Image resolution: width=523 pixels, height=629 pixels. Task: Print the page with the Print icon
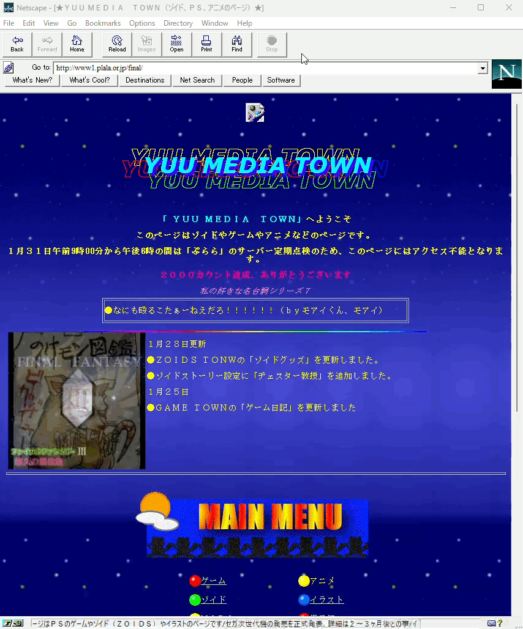pyautogui.click(x=206, y=44)
